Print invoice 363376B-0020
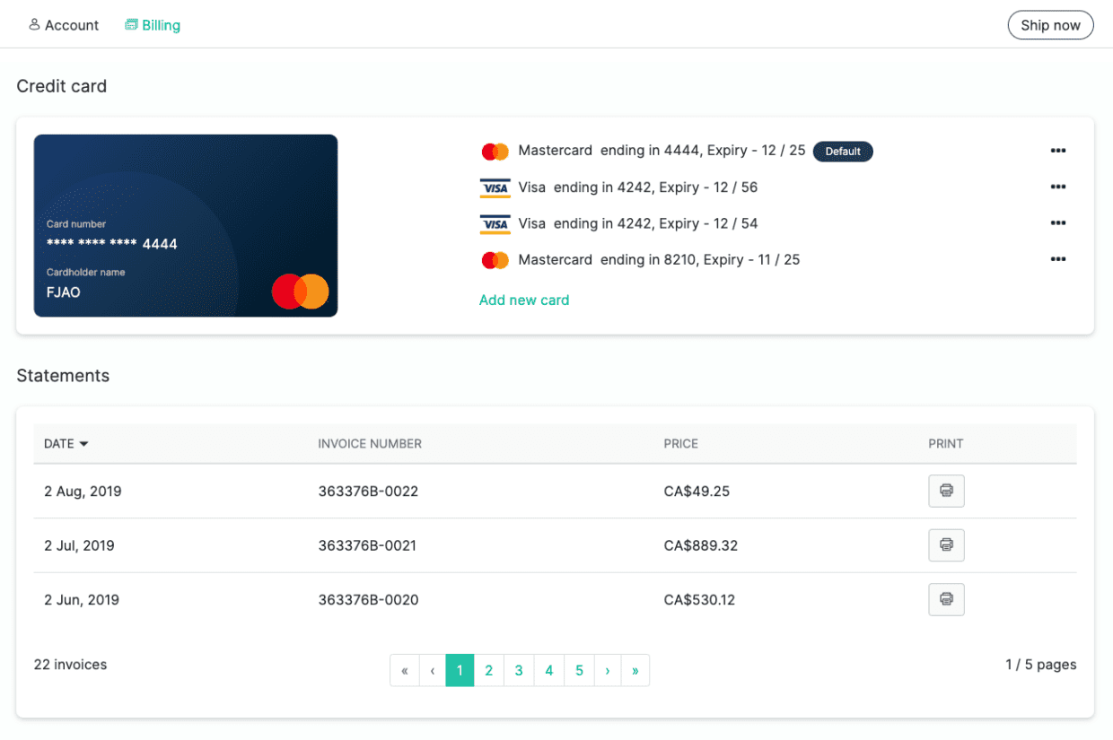This screenshot has height=740, width=1113. point(946,599)
